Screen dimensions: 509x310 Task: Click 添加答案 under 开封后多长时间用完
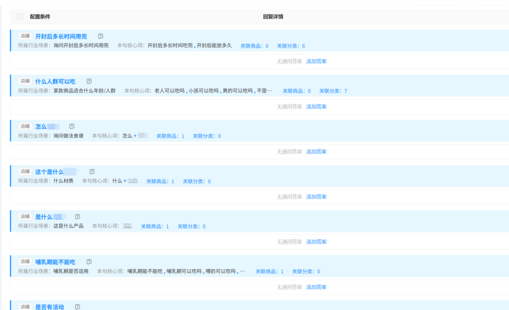pyautogui.click(x=316, y=61)
